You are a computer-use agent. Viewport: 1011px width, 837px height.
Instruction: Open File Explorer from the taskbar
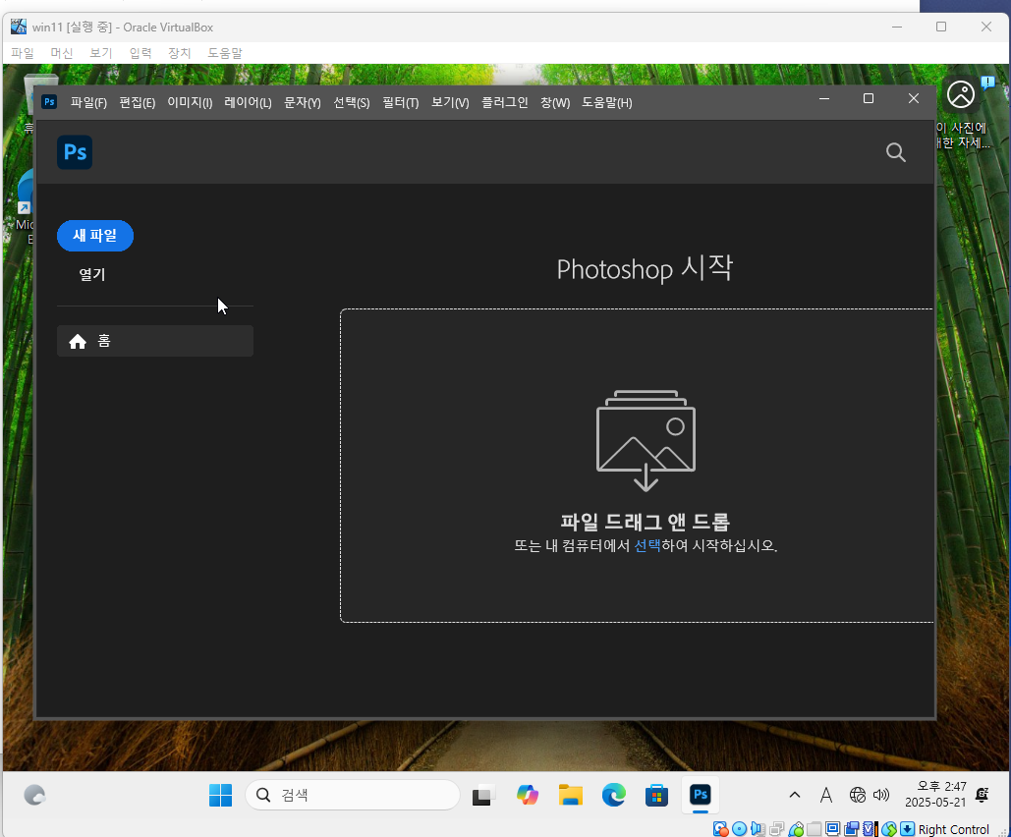click(x=571, y=795)
